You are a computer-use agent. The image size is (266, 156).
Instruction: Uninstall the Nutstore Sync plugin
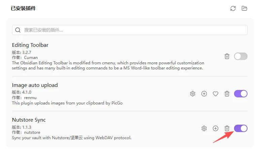pos(227,128)
